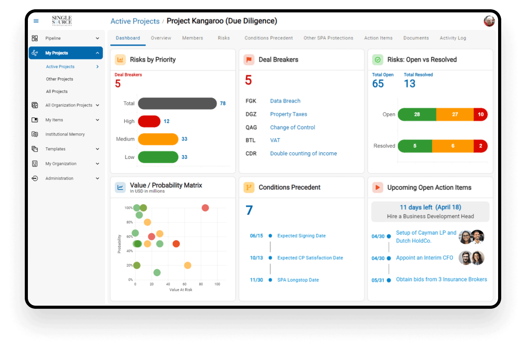Click the Open vs Resolved checkmark icon
The width and height of the screenshot is (526, 349).
tap(378, 60)
